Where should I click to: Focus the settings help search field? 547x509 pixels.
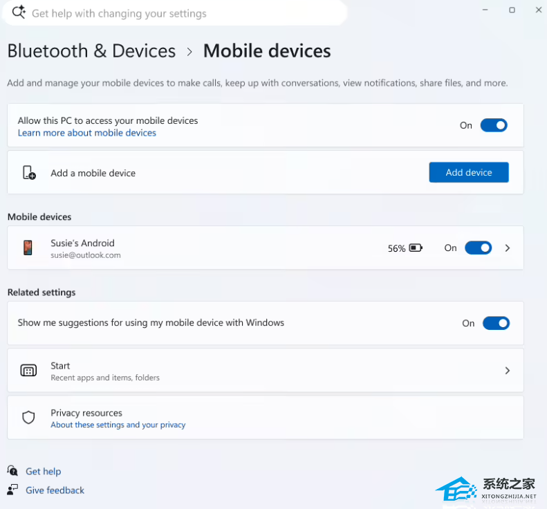click(x=174, y=13)
